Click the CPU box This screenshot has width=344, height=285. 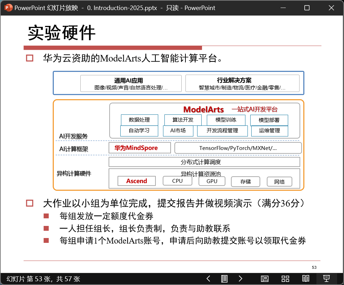(x=178, y=181)
